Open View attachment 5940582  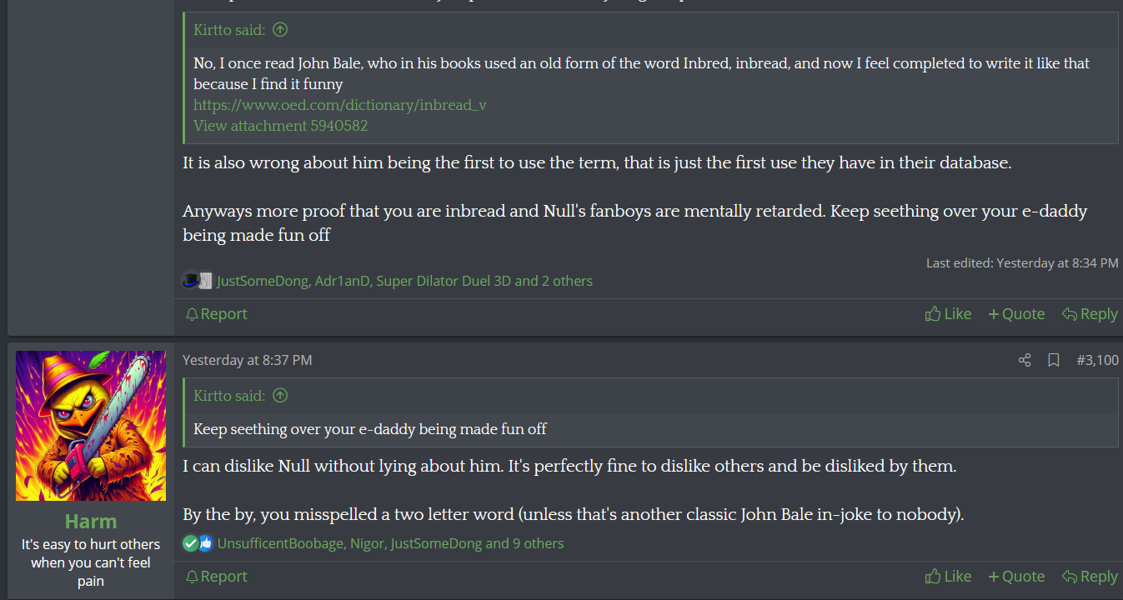[280, 126]
